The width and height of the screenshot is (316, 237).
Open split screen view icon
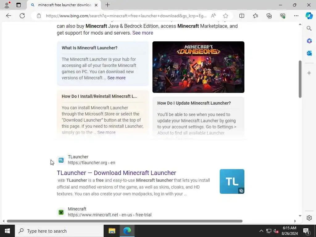242,16
